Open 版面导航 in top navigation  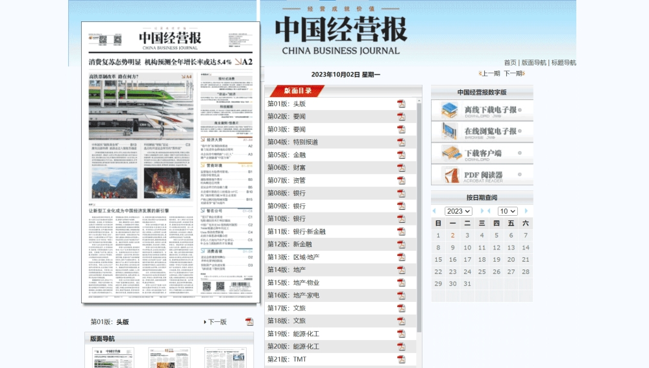click(x=533, y=63)
